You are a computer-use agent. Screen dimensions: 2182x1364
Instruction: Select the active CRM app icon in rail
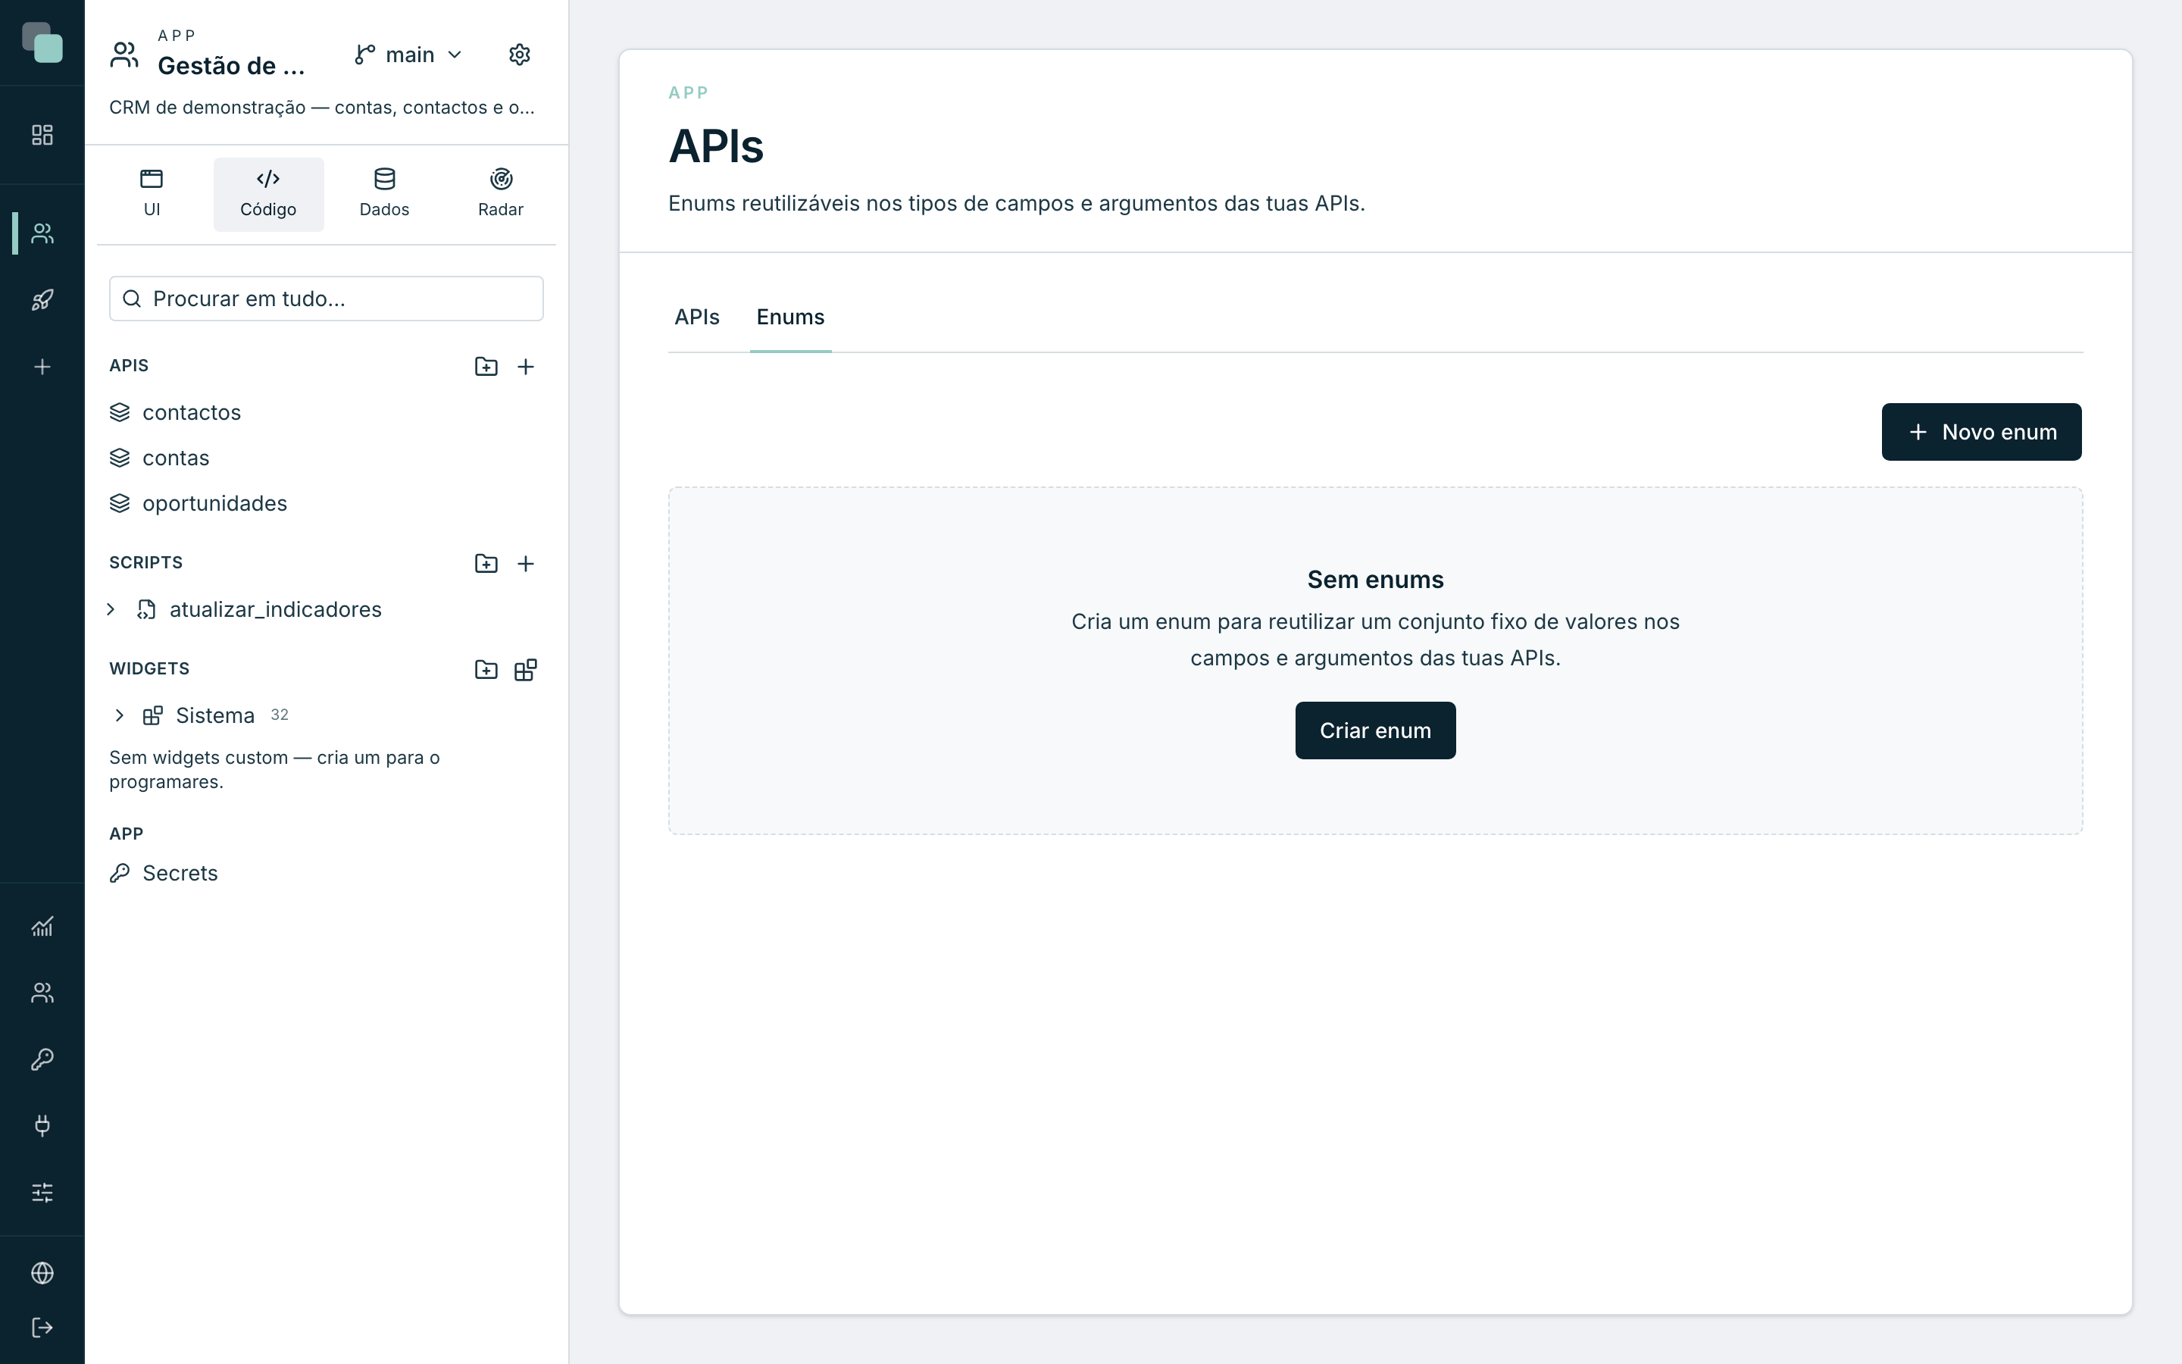42,233
